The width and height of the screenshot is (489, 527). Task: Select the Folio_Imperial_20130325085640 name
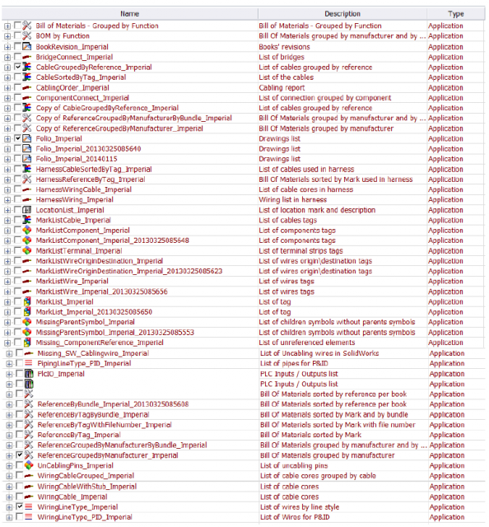(x=88, y=148)
